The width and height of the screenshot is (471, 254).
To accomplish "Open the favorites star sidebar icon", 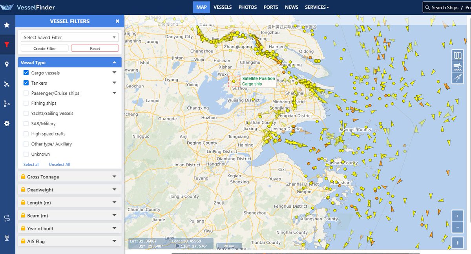I will coord(7,25).
